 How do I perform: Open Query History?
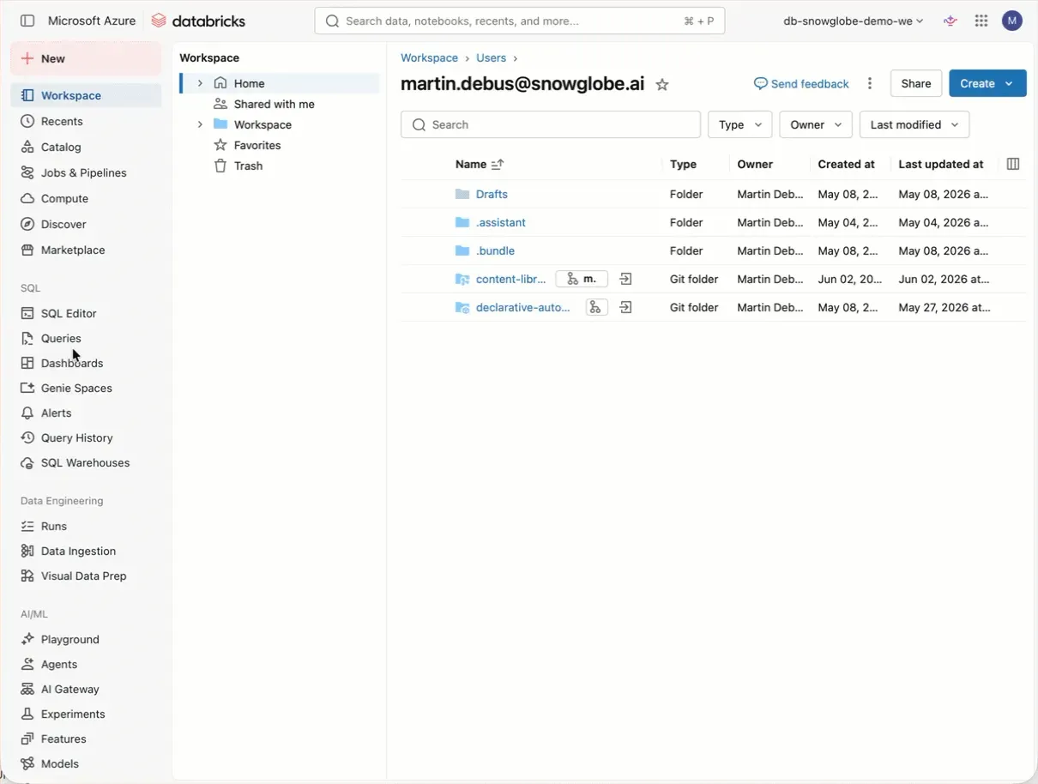tap(86, 437)
